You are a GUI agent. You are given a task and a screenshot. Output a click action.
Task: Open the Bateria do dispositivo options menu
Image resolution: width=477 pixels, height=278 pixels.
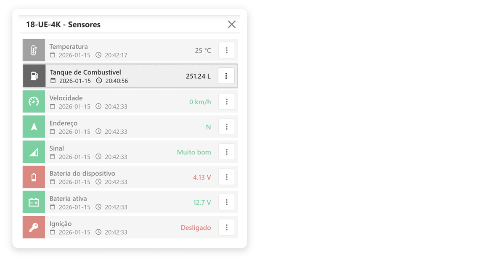click(x=227, y=177)
